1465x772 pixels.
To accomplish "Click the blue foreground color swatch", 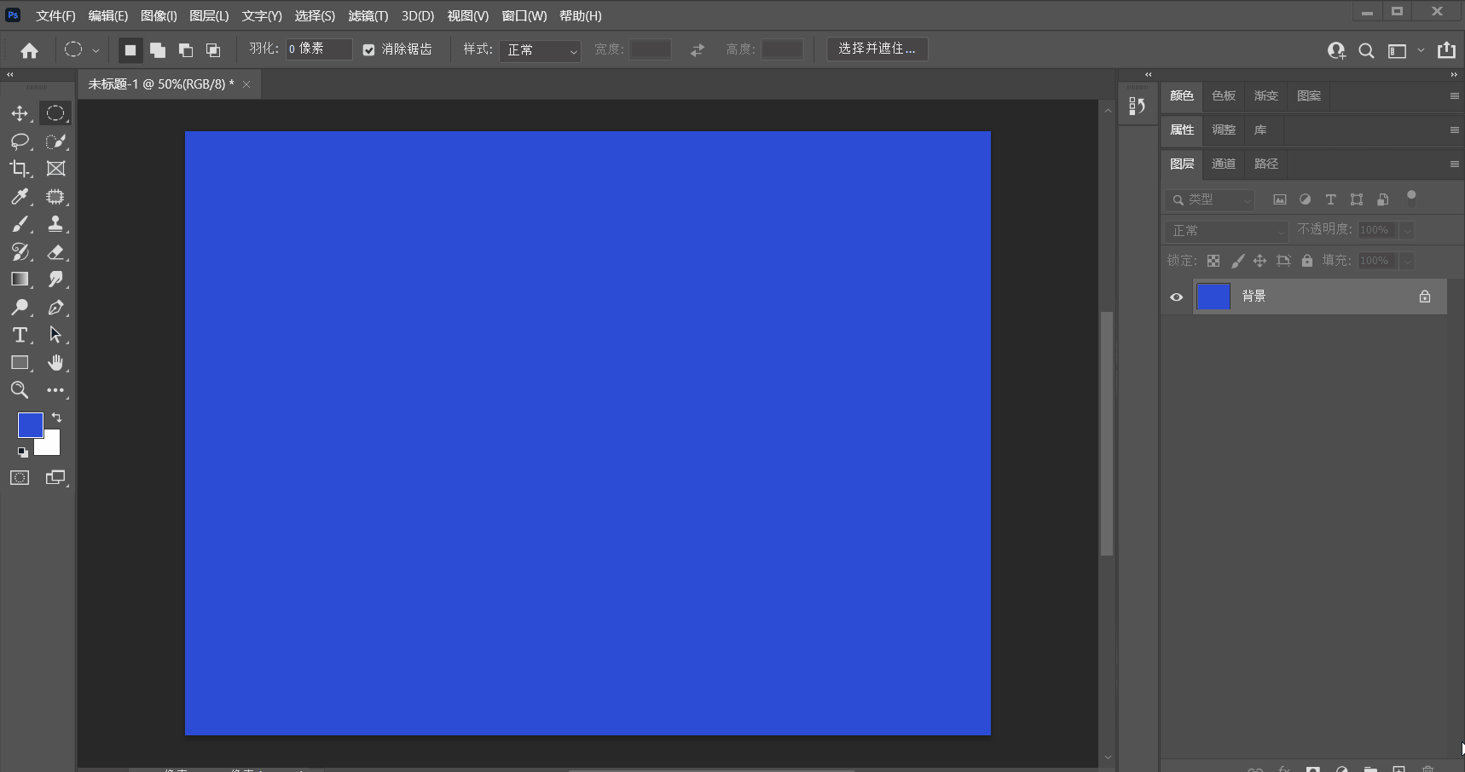I will pos(31,425).
